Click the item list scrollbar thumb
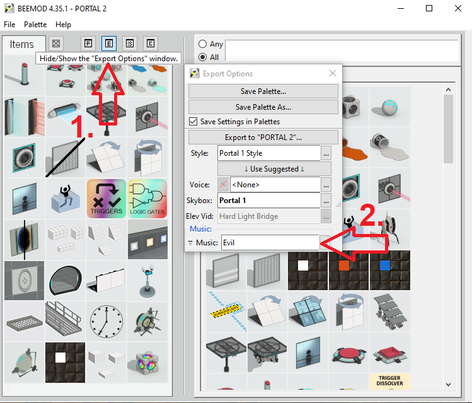472x403 pixels. click(448, 129)
